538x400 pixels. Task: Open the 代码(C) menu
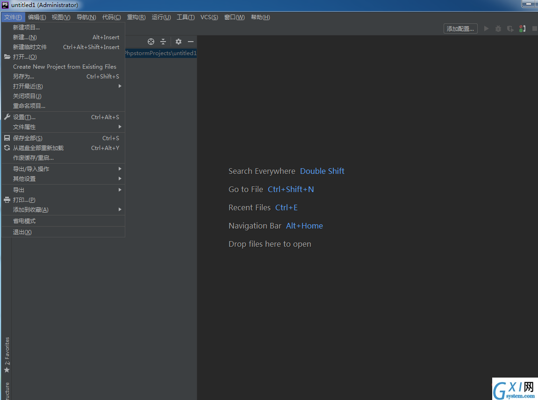pos(112,17)
